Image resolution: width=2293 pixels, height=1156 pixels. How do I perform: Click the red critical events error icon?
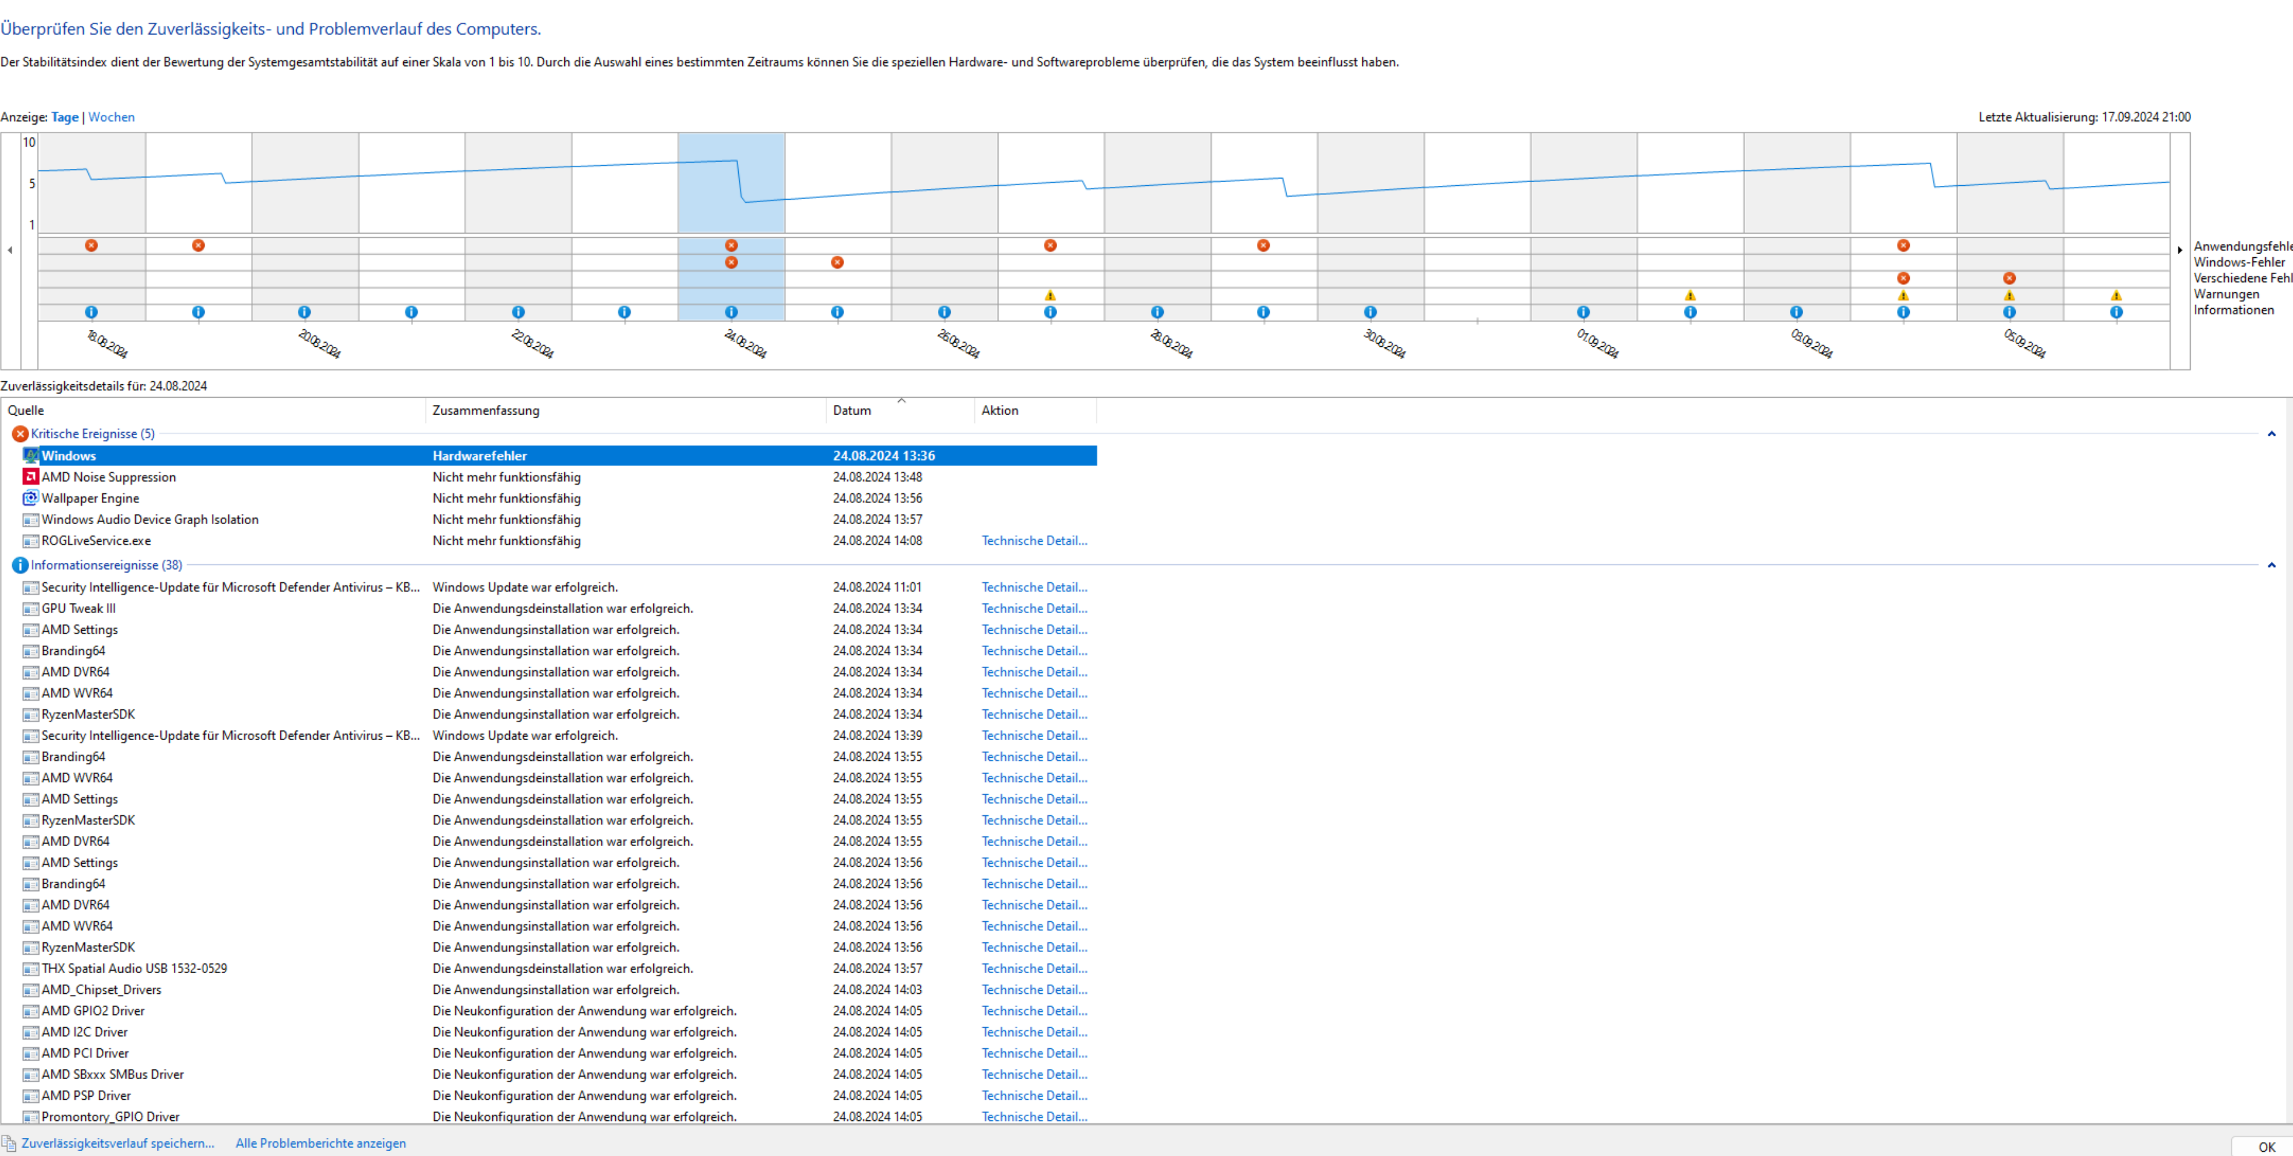19,435
